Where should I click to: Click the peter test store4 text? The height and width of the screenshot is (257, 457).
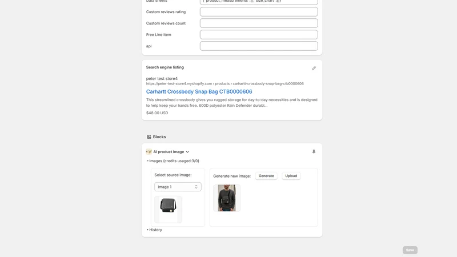pos(162,78)
